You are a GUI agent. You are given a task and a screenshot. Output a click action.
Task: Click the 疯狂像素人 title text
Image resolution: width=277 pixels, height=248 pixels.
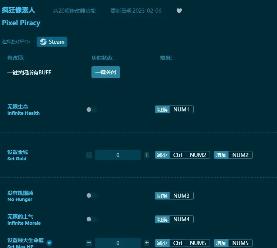pos(19,10)
